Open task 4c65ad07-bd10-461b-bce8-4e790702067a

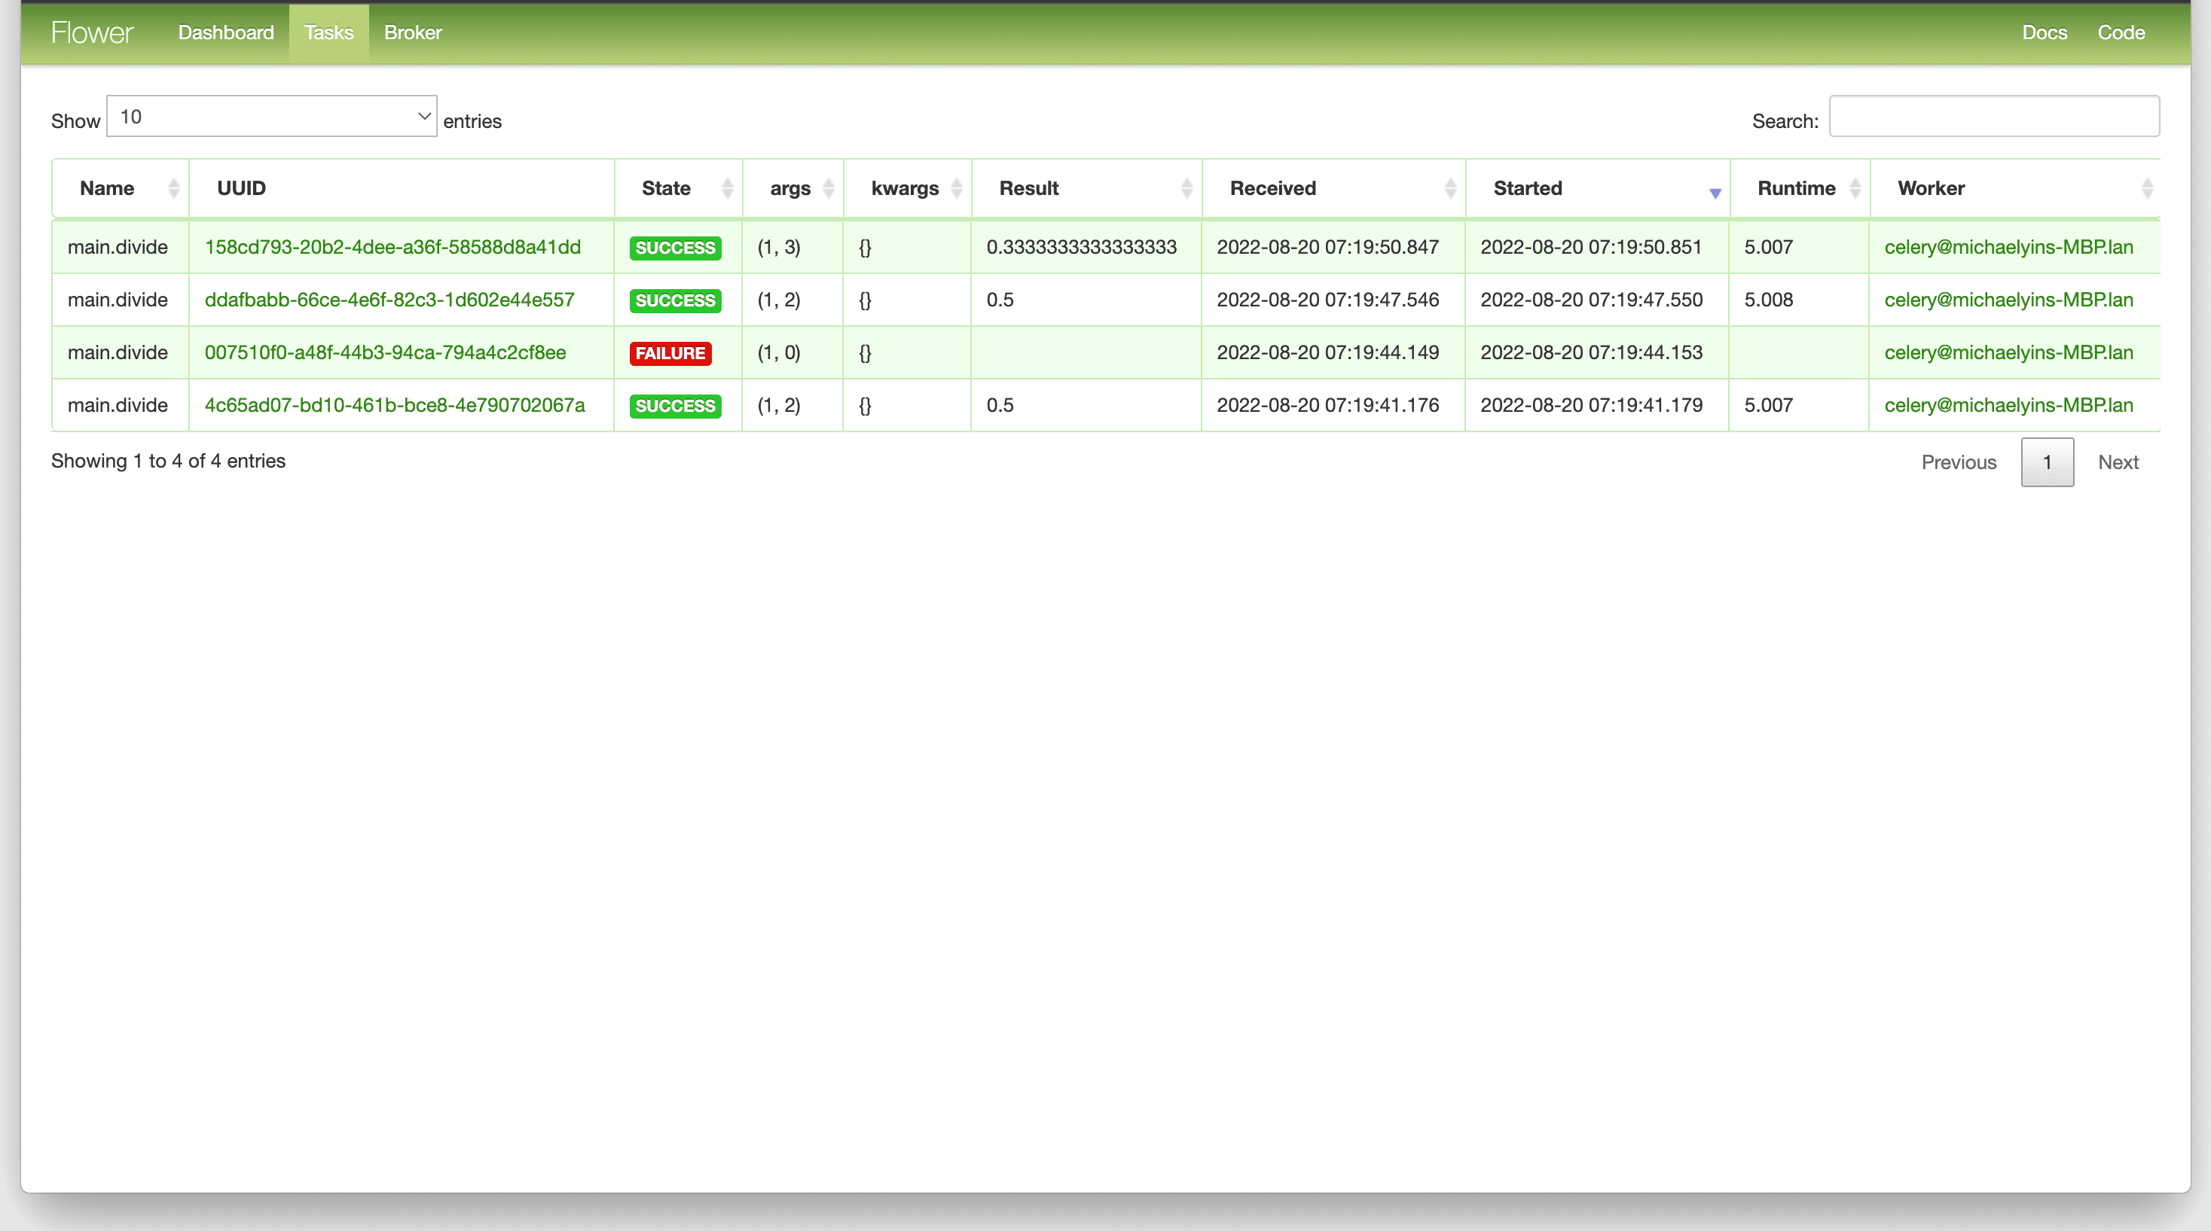(395, 405)
